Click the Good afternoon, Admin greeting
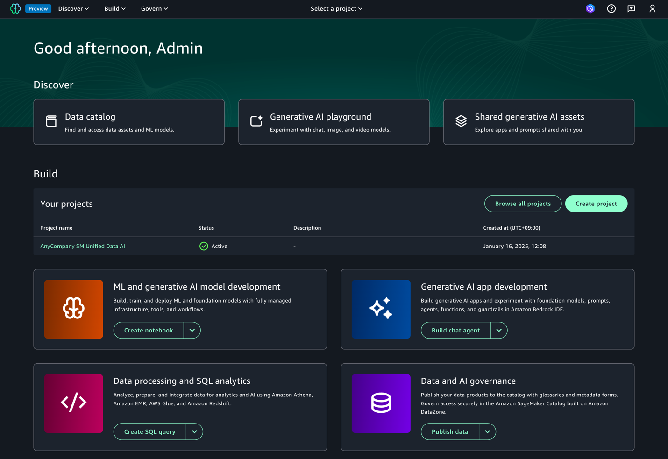This screenshot has height=459, width=668. [x=118, y=48]
